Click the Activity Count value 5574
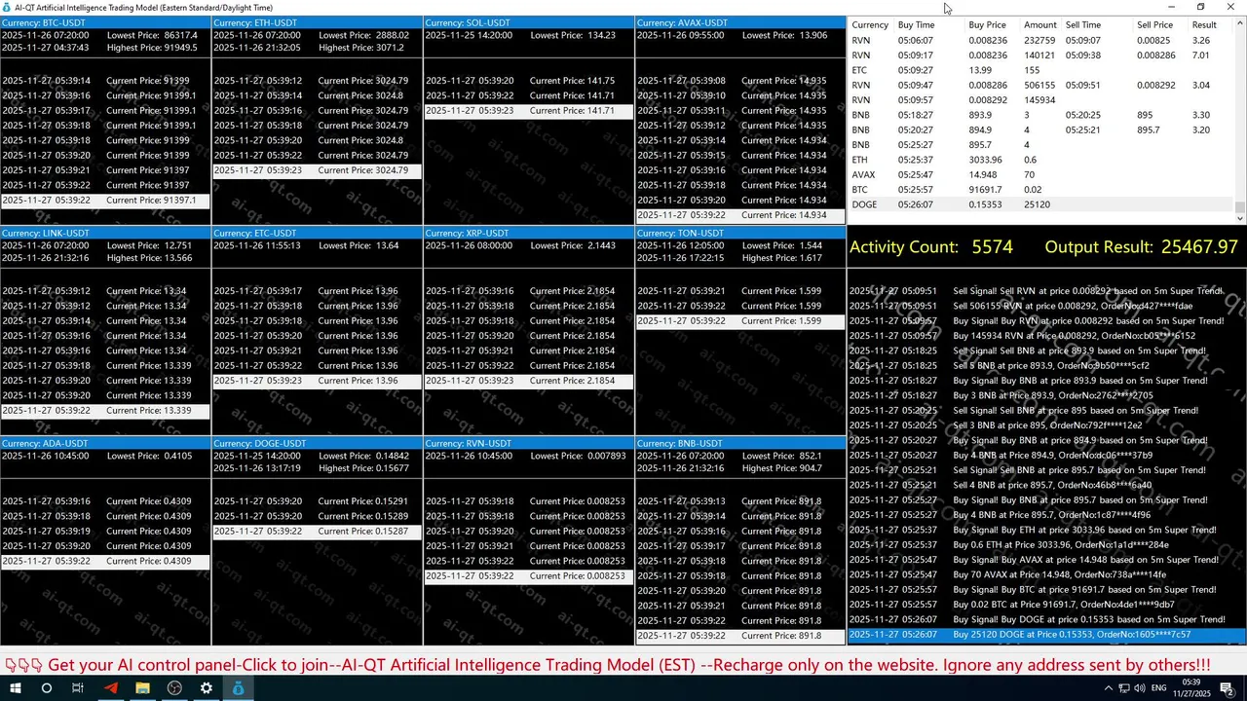 (992, 247)
